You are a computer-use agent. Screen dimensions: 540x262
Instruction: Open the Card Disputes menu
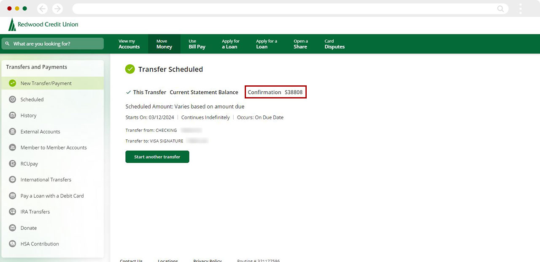[335, 44]
